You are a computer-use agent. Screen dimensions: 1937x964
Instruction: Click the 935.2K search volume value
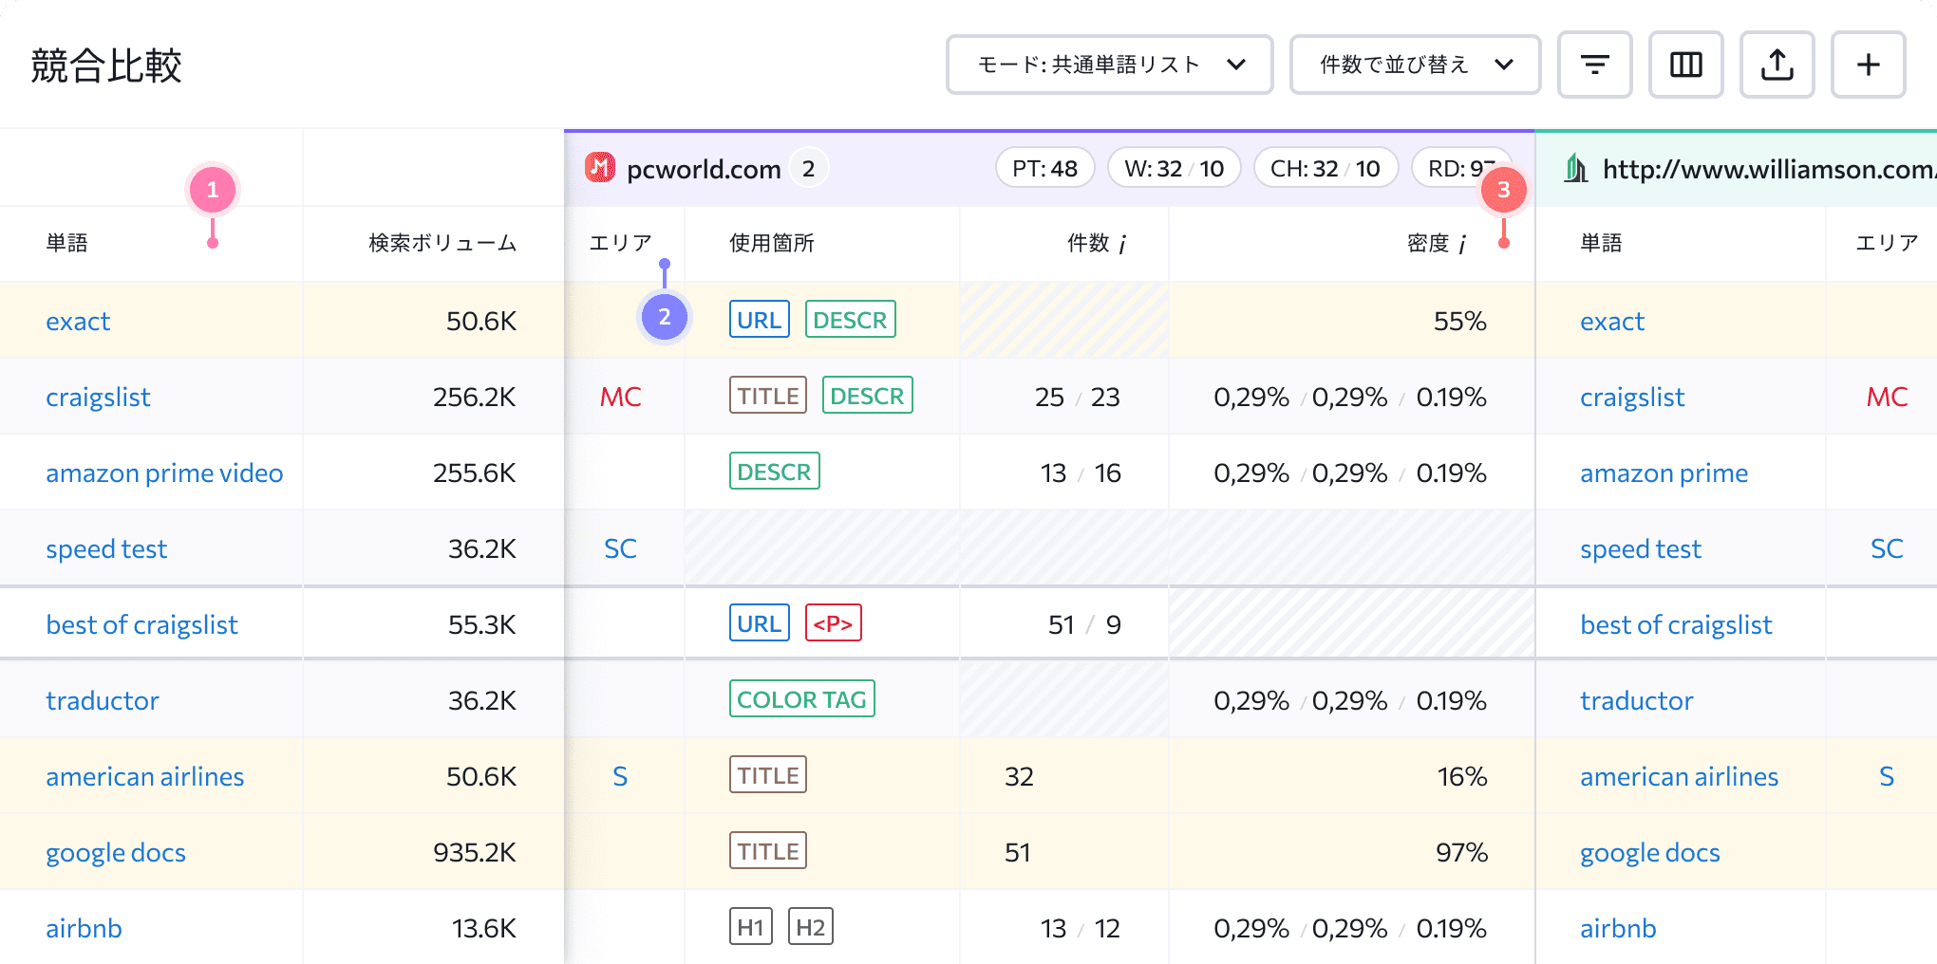pyautogui.click(x=475, y=852)
